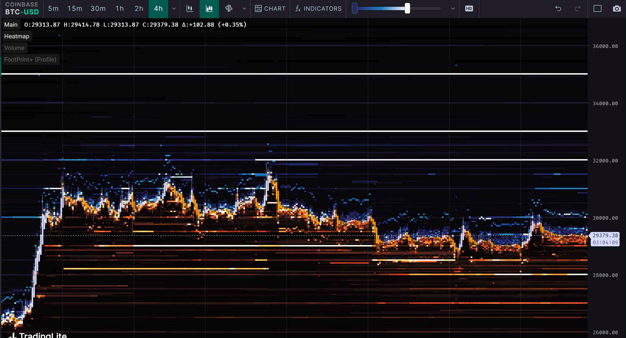Image resolution: width=626 pixels, height=338 pixels.
Task: Expand the drawing tools dropdown chevron
Action: (244, 9)
